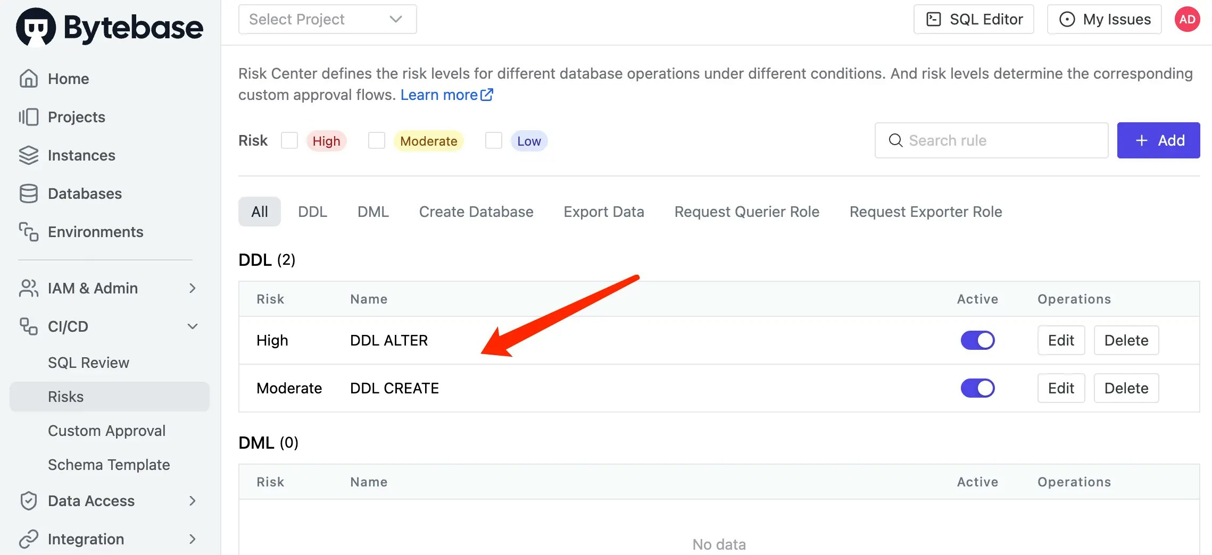Click the DML (0) section heading
The width and height of the screenshot is (1212, 555).
click(268, 442)
